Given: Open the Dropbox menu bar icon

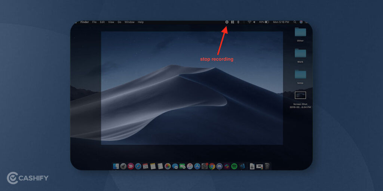Looking at the screenshot, I should [x=238, y=22].
